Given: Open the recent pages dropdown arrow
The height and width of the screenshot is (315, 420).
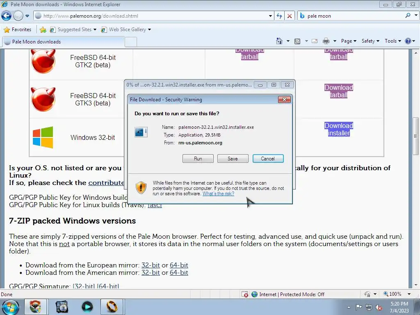Looking at the screenshot, I should point(27,16).
